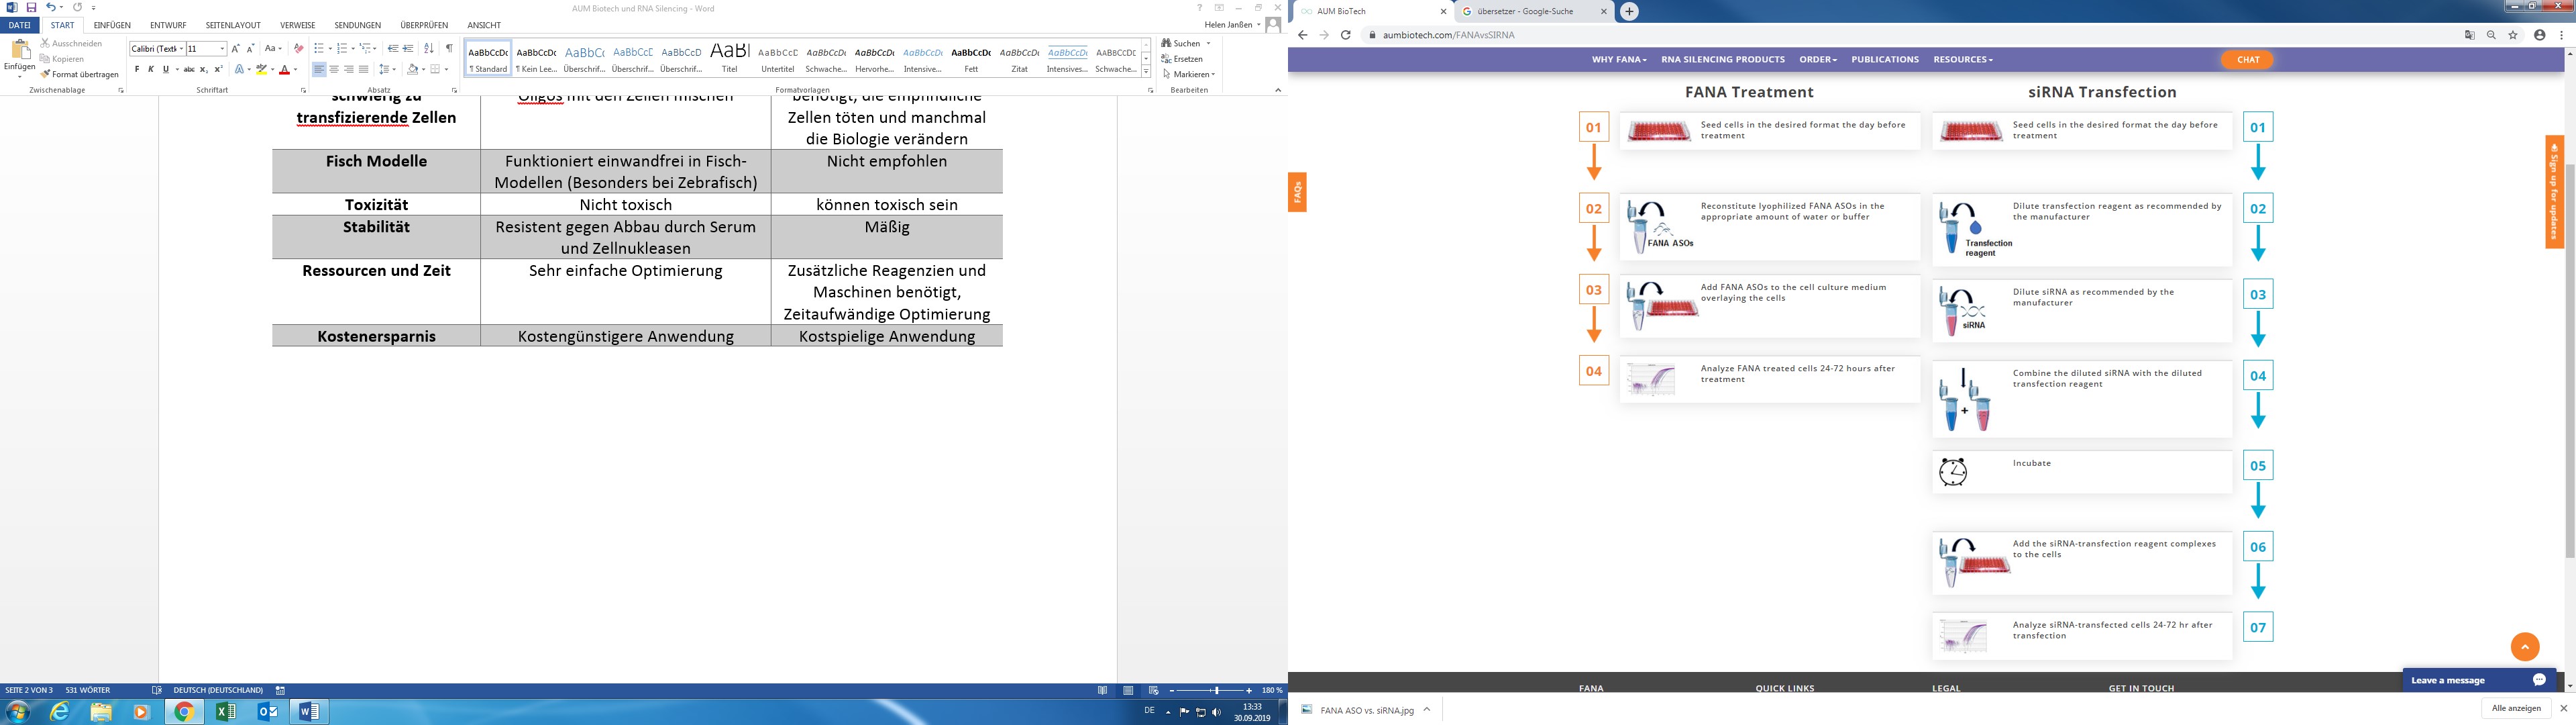Open the Chrome profile account icon

pyautogui.click(x=2539, y=35)
